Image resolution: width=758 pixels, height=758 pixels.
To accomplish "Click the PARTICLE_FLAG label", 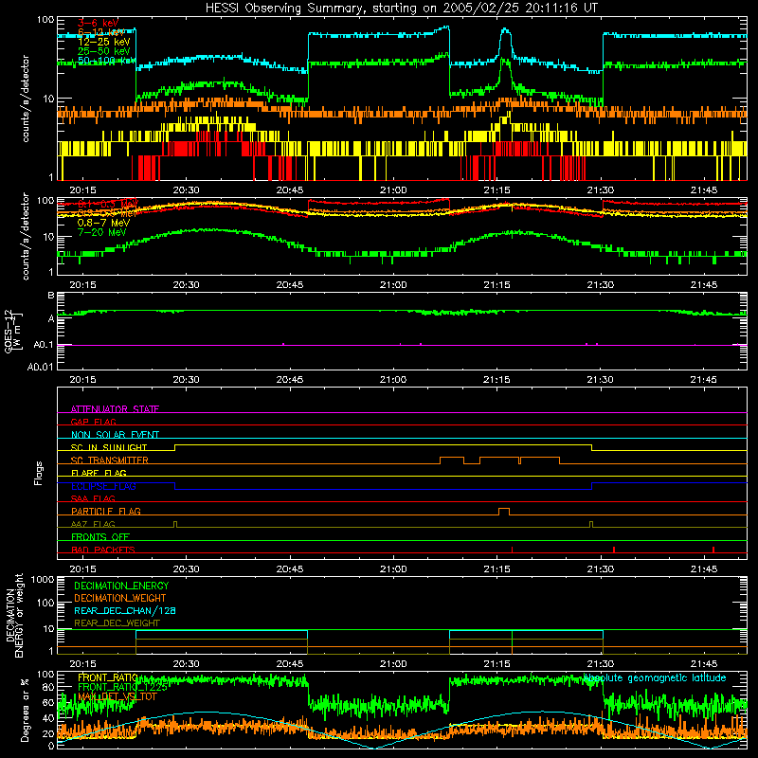I will pos(106,512).
